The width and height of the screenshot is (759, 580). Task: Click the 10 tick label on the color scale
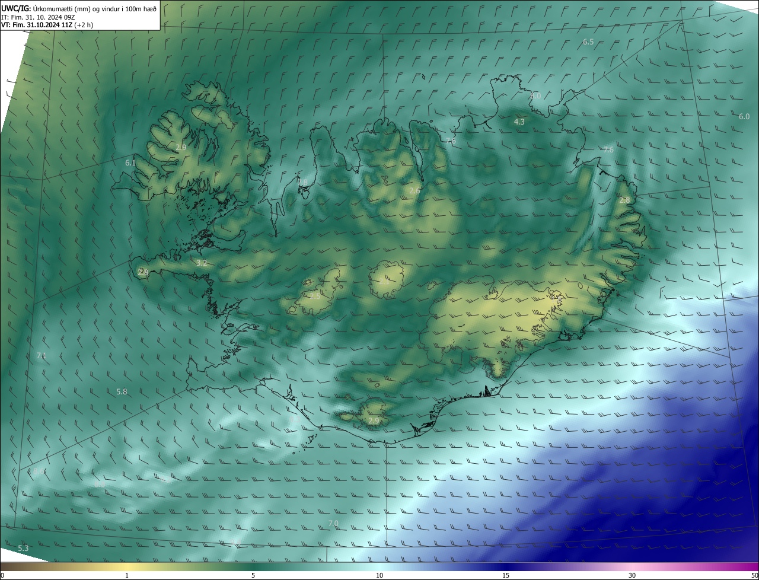pyautogui.click(x=379, y=575)
